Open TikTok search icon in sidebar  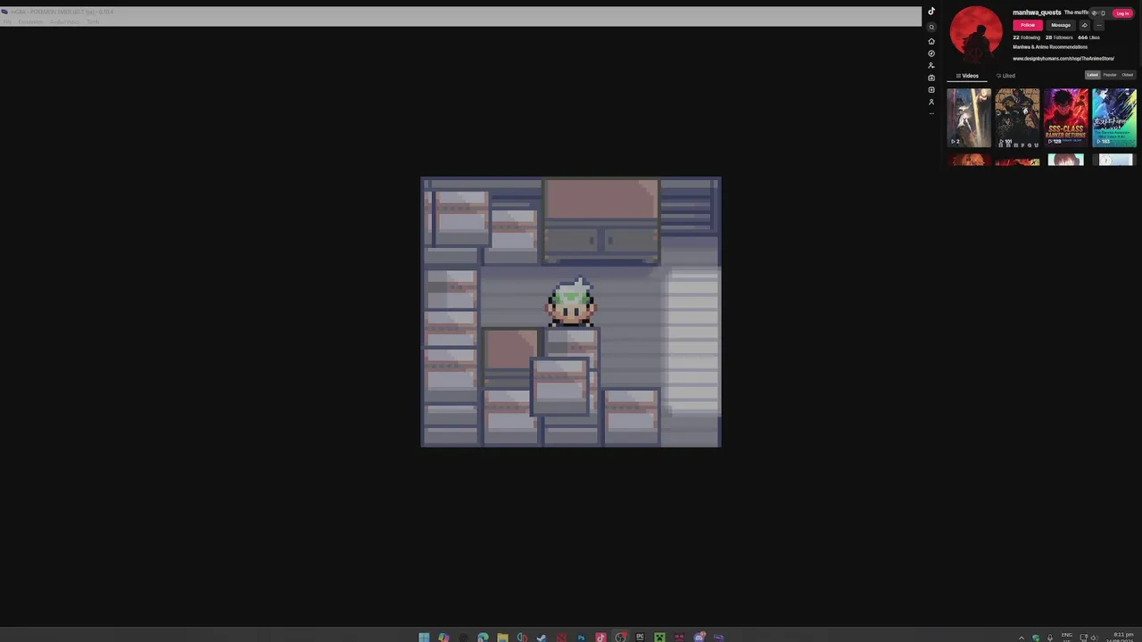pyautogui.click(x=931, y=27)
